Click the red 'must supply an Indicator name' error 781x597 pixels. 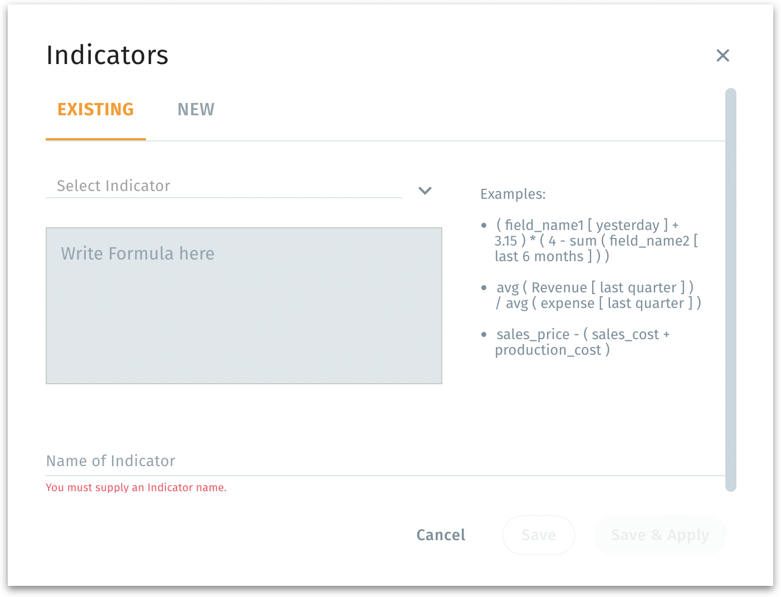[136, 488]
